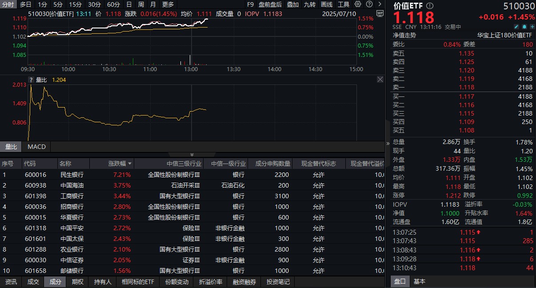
Task: Open the 持有人 holders tab
Action: (x=103, y=281)
